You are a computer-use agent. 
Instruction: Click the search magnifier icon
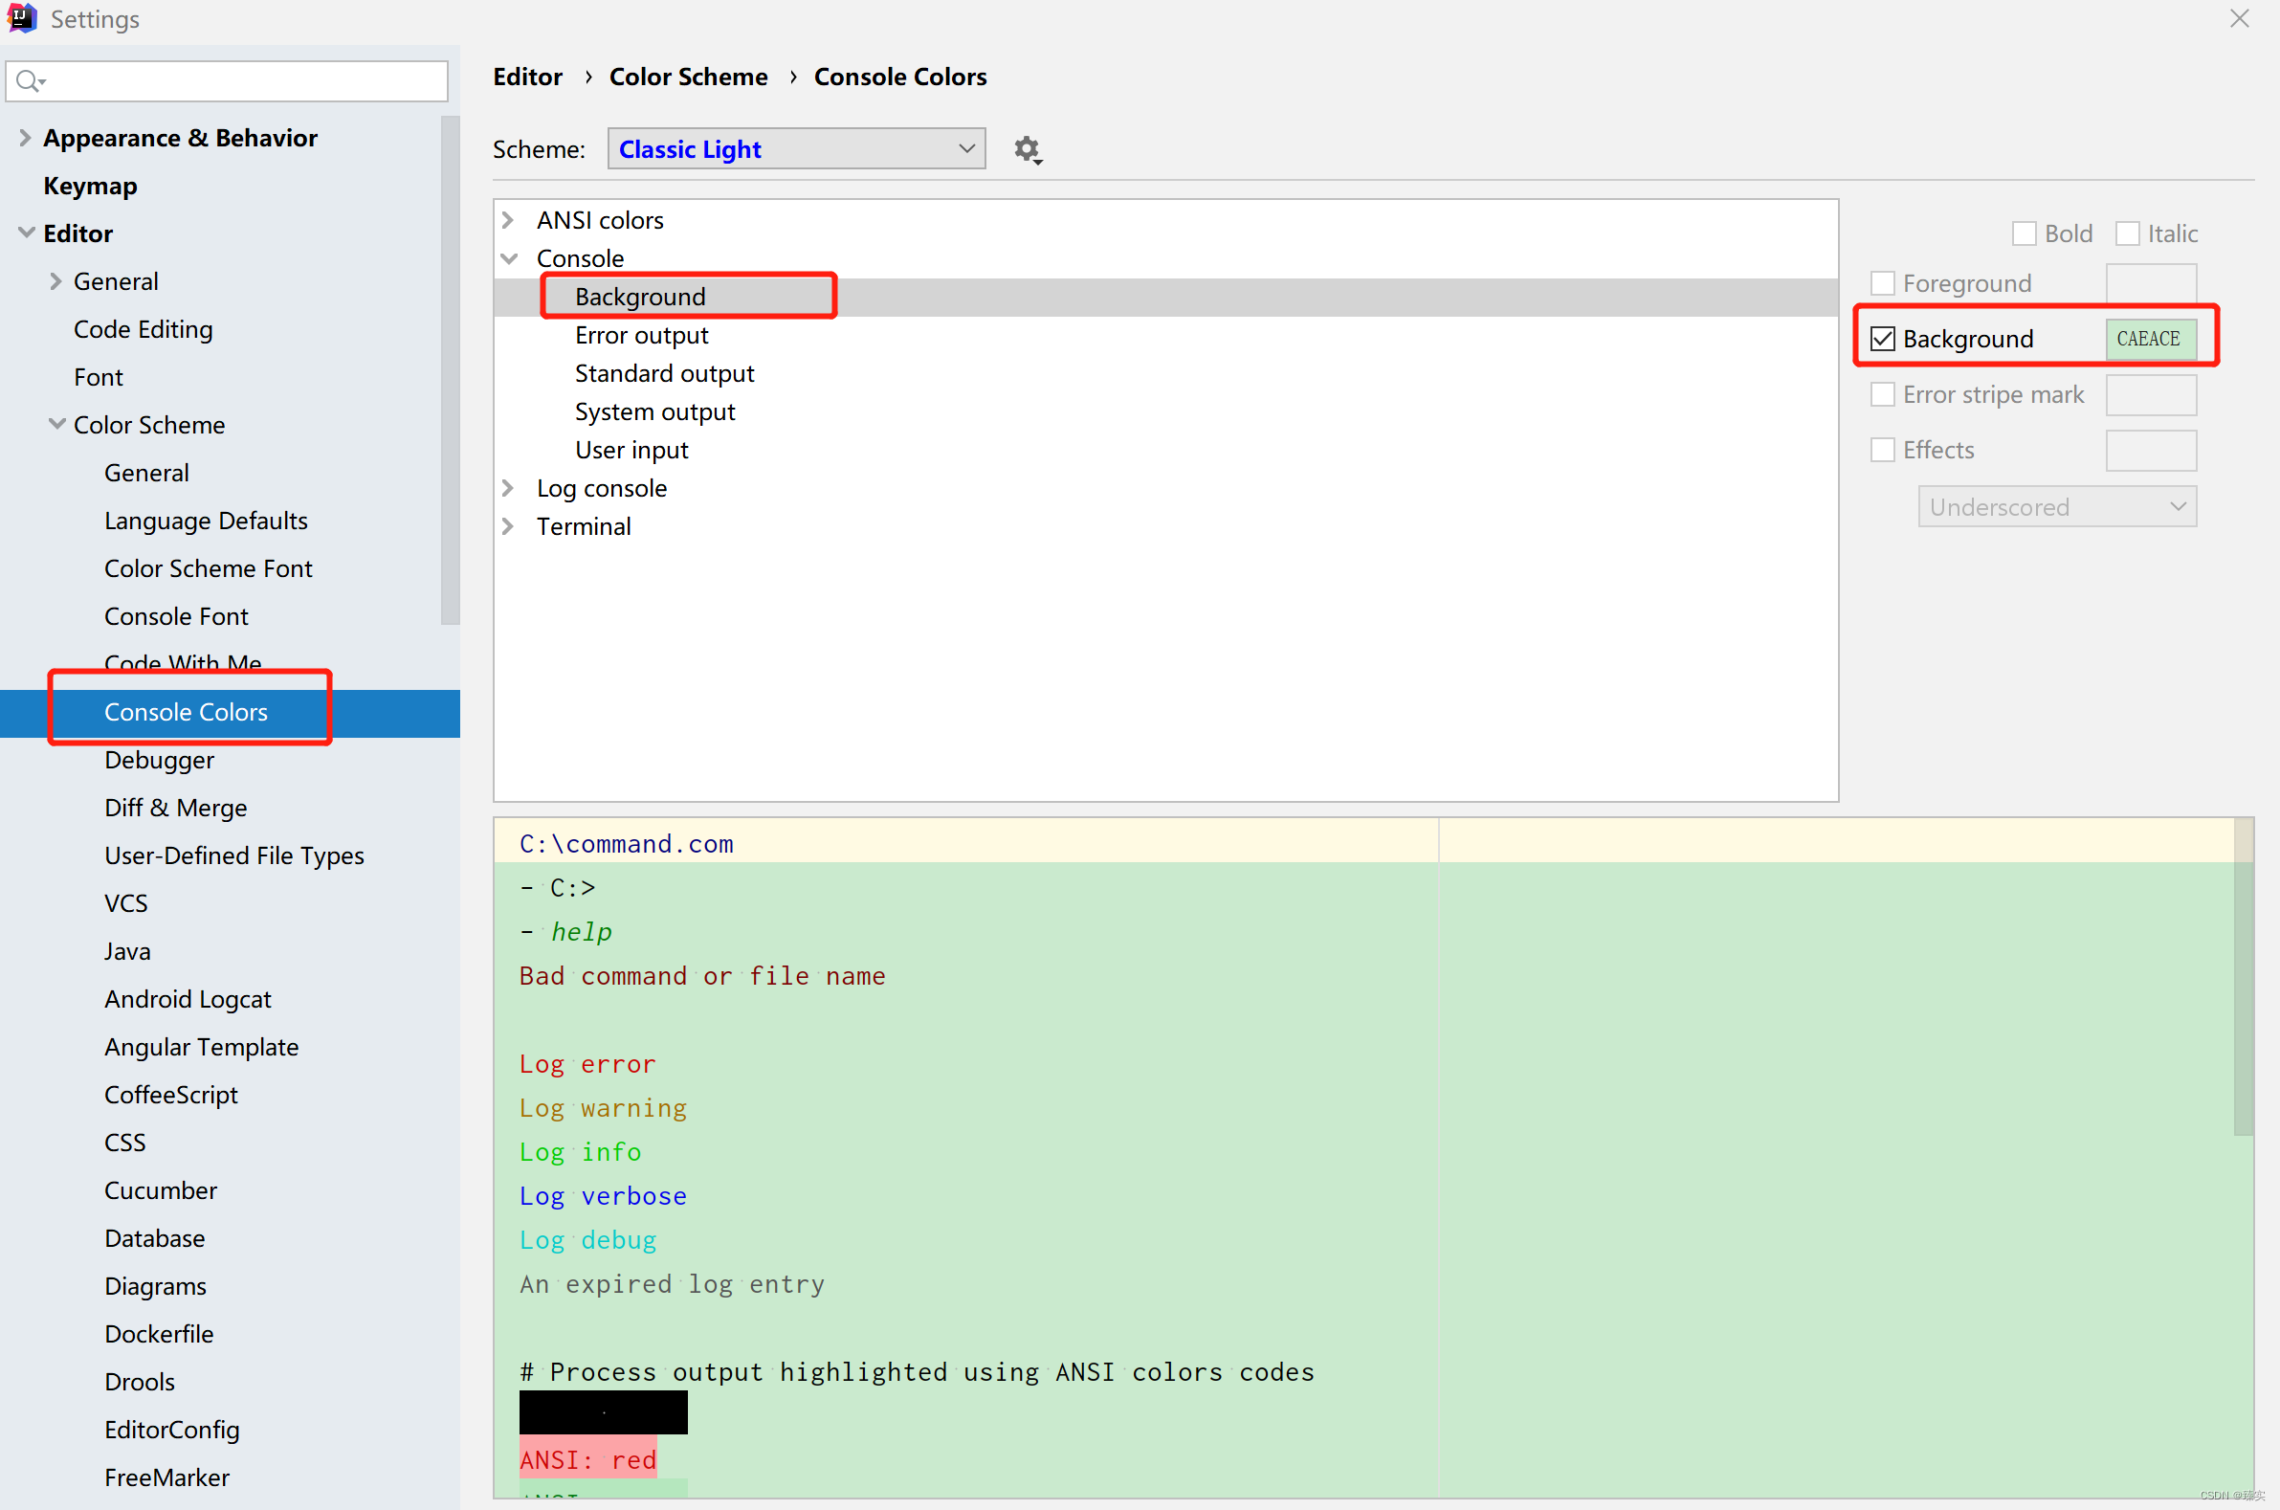pyautogui.click(x=29, y=81)
